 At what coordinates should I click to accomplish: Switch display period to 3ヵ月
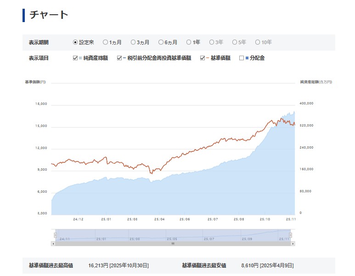click(133, 42)
